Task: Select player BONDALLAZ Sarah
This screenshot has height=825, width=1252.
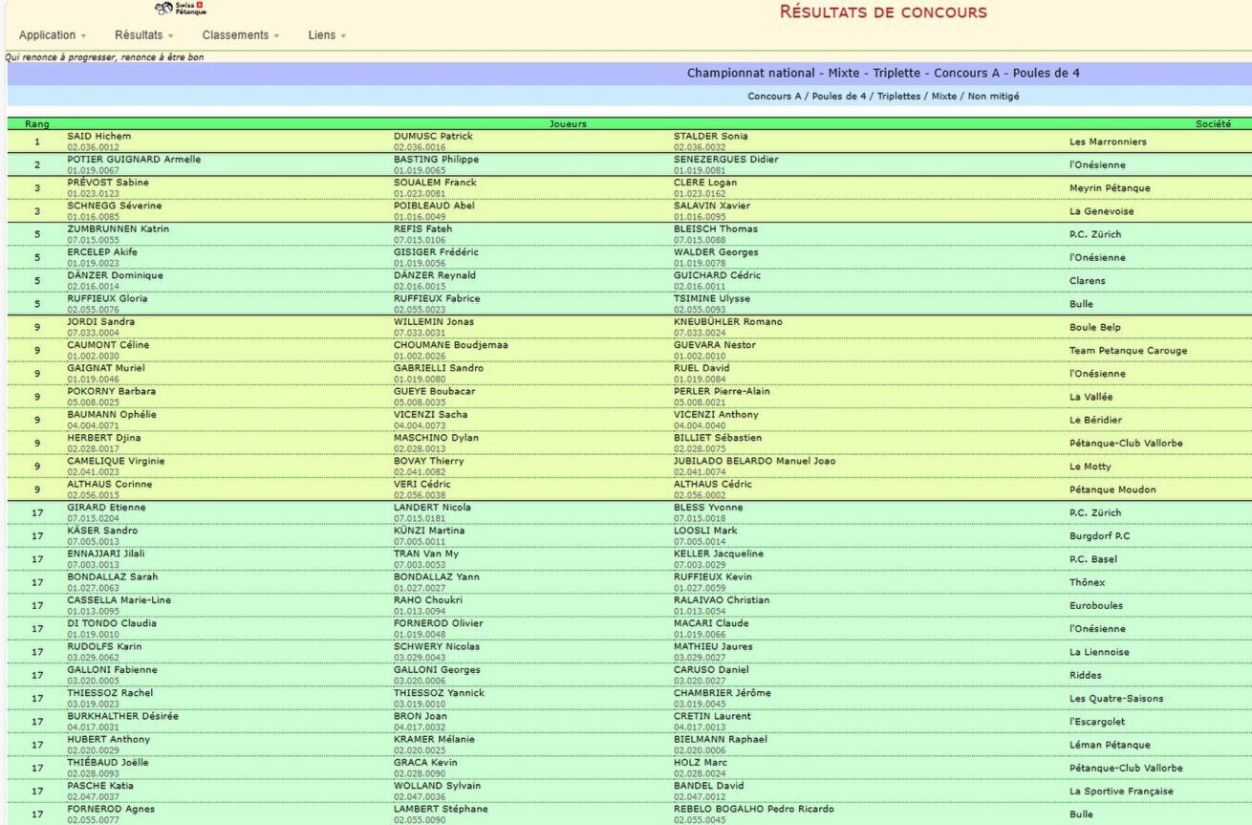Action: (x=113, y=576)
